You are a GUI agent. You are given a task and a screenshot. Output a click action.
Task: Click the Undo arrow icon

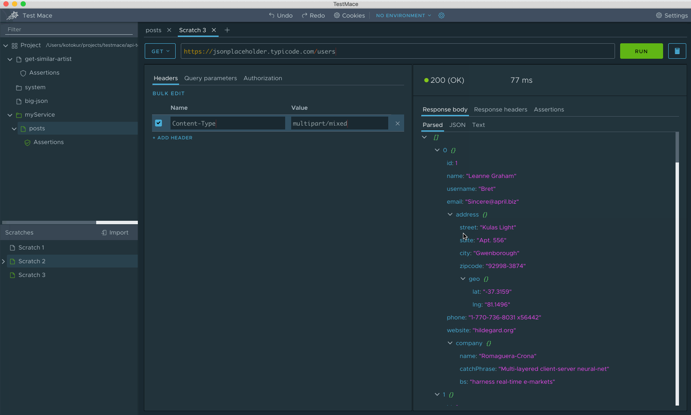tap(271, 15)
